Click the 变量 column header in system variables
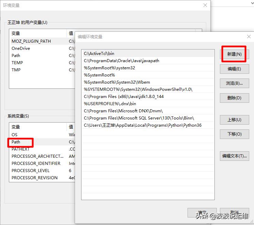 [38, 127]
